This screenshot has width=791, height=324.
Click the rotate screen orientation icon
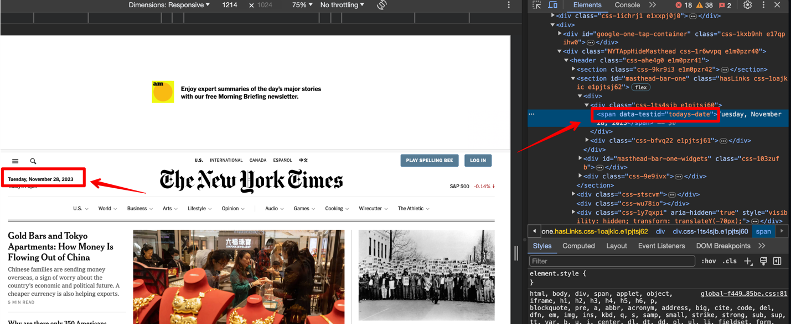coord(382,5)
